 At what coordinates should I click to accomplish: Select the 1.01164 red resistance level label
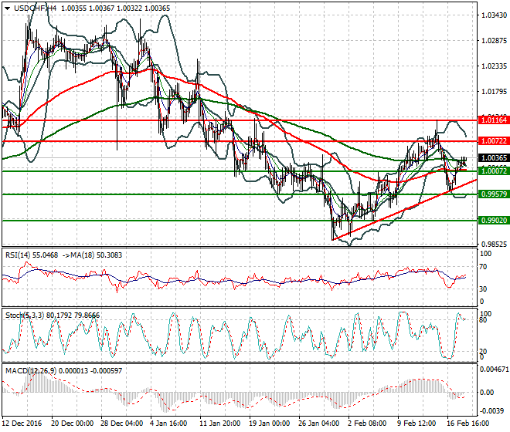pos(494,120)
